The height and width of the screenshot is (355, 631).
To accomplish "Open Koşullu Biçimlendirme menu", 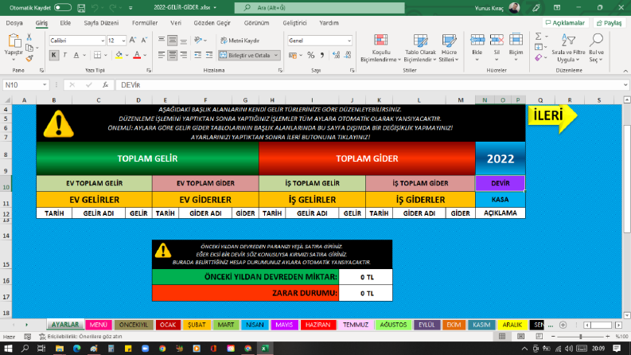I will click(380, 49).
